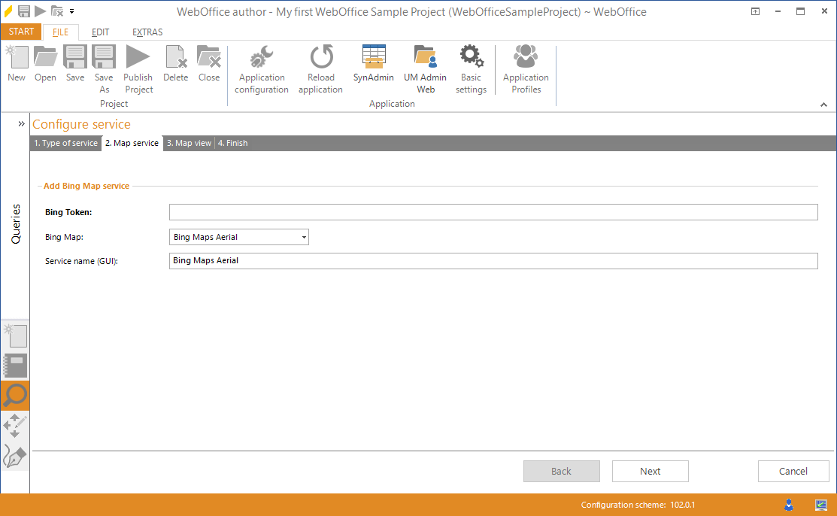
Task: Click inside the Bing Token field
Action: point(494,211)
